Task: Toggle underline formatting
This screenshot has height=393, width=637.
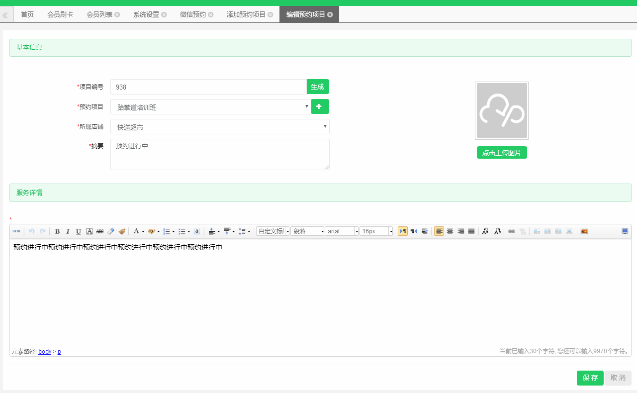Action: point(79,231)
